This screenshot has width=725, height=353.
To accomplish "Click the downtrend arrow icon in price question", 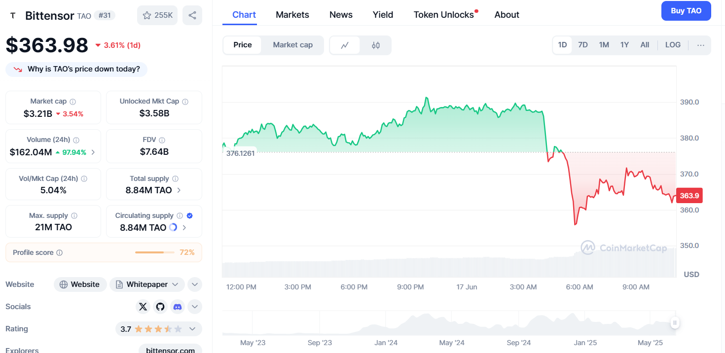I will click(18, 70).
